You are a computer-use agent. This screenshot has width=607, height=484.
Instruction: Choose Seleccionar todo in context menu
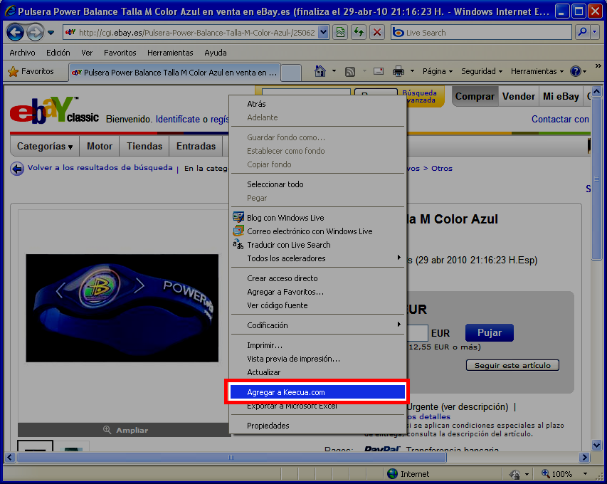[x=317, y=184]
